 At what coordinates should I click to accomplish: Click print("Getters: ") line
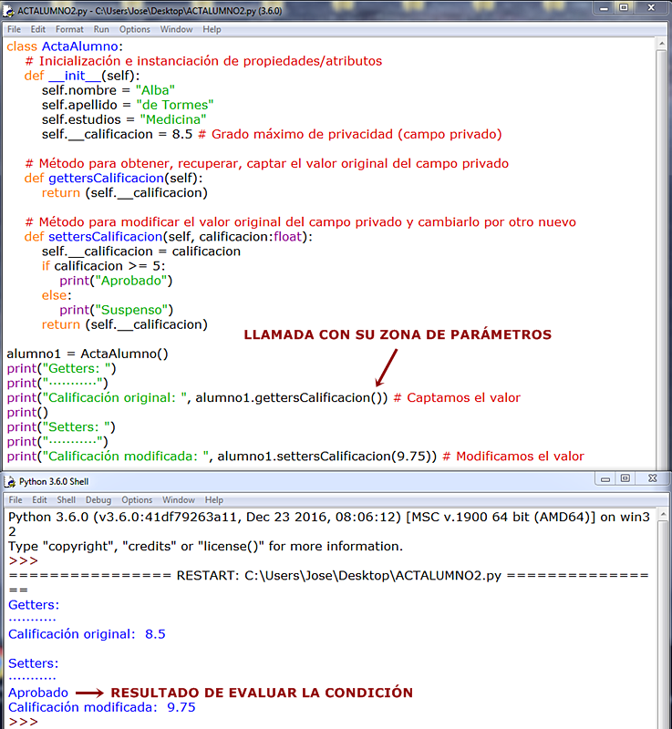click(x=61, y=369)
